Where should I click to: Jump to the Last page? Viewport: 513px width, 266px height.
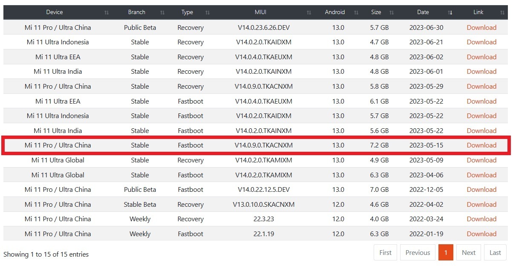tap(495, 252)
